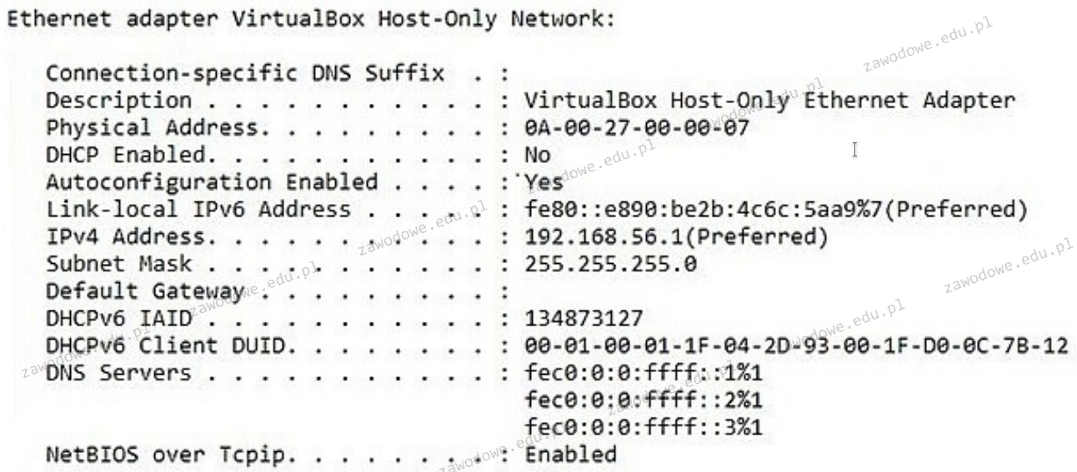Image resolution: width=1077 pixels, height=472 pixels.
Task: Click the 'Connection-specific DNS Suffix' label
Action: click(245, 73)
